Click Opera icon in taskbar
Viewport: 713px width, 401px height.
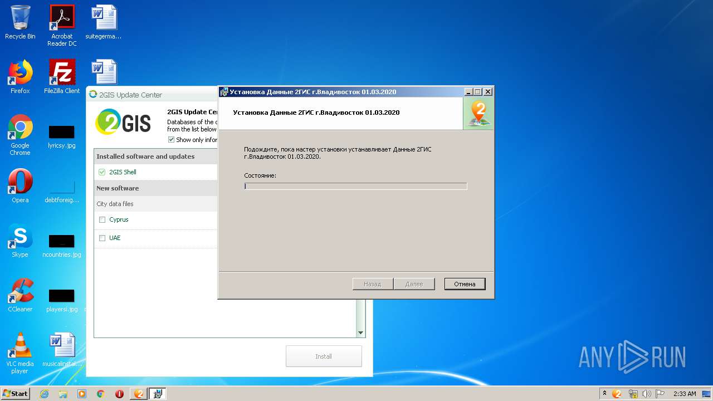[120, 394]
